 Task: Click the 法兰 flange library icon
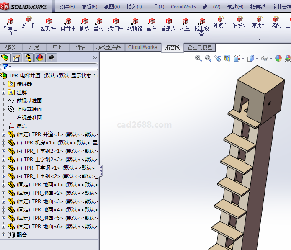coord(185,25)
